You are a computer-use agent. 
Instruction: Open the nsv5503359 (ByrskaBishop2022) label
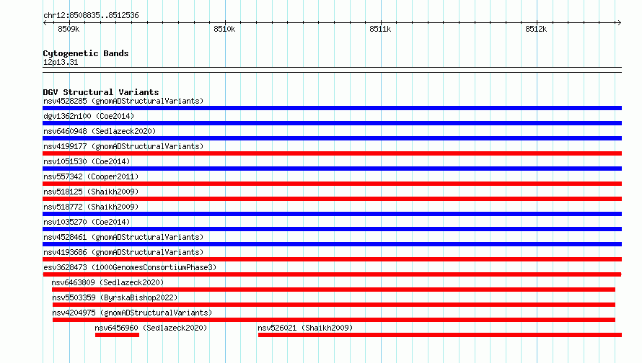coord(115,297)
